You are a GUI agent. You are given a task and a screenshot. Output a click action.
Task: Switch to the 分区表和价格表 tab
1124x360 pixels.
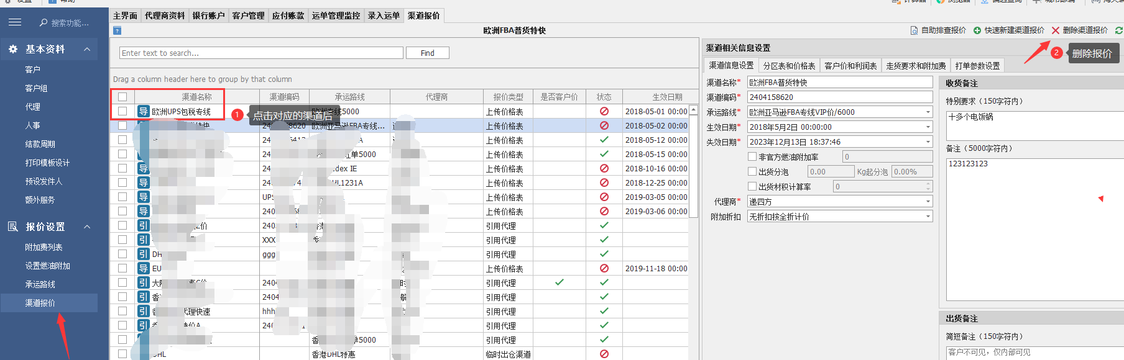(x=789, y=66)
